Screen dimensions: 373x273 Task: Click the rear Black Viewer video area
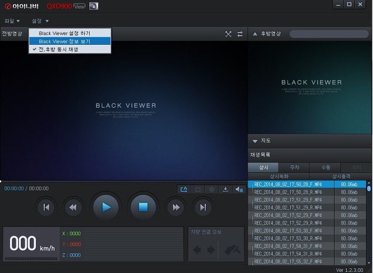click(x=309, y=87)
